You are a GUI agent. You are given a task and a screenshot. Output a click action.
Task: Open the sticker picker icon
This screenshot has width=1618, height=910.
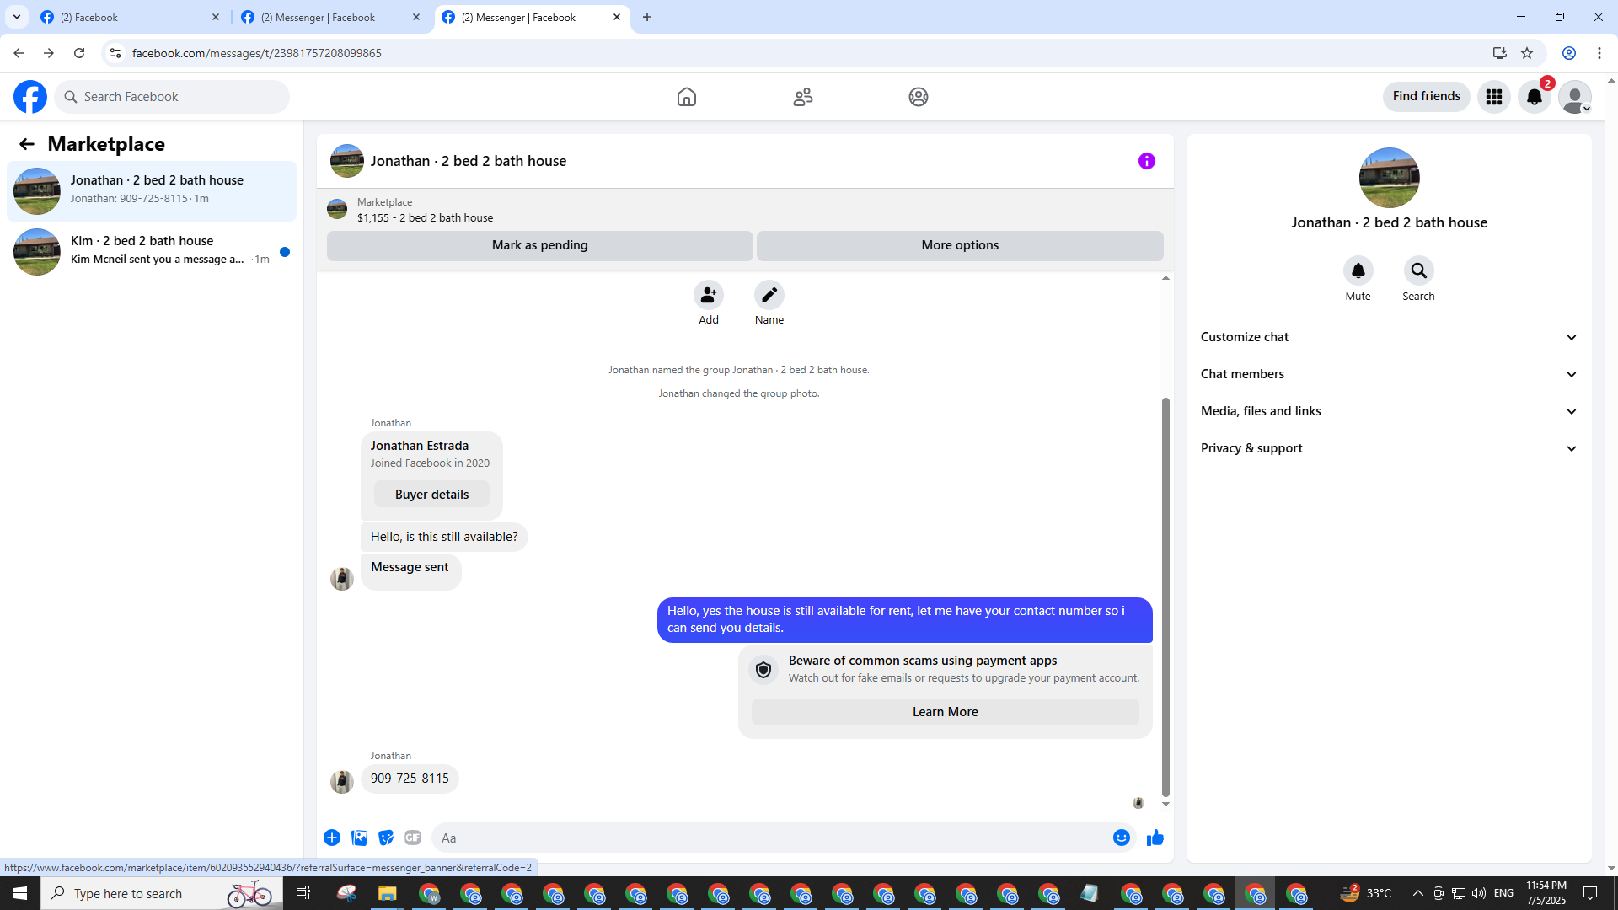point(386,838)
